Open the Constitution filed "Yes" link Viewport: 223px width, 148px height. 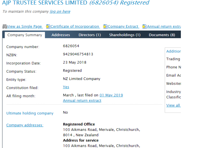tap(66, 87)
